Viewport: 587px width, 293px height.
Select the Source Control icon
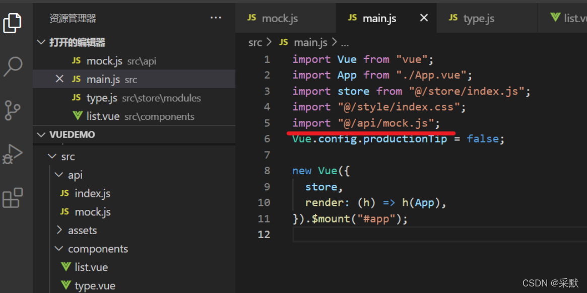[13, 110]
